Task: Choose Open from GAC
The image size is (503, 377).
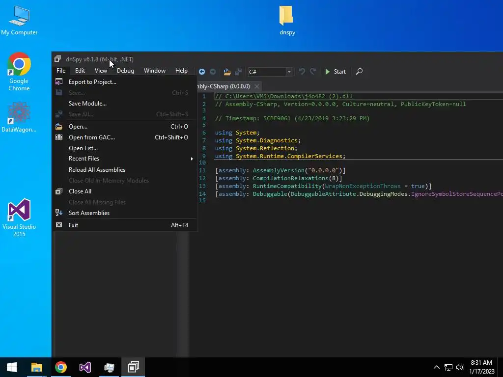Action: [124, 137]
